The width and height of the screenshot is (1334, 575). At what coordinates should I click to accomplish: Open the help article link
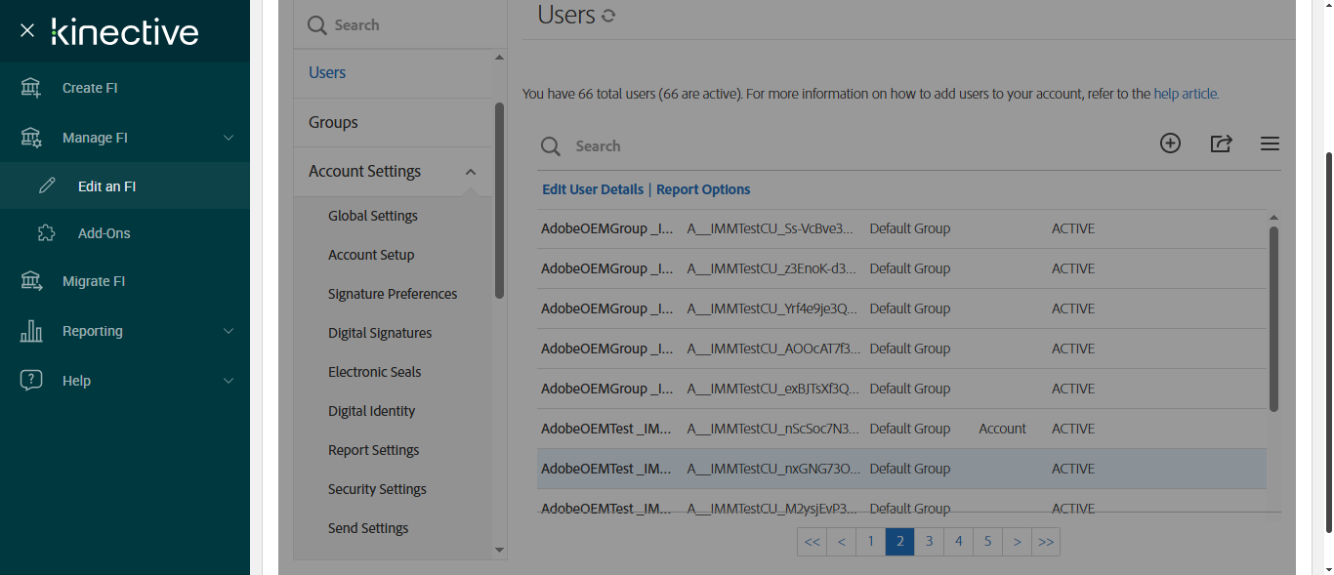[1185, 95]
